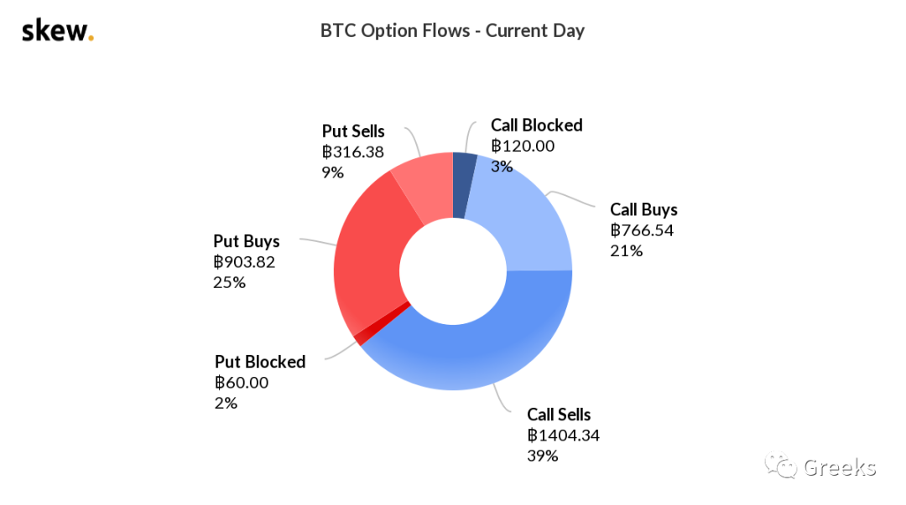Click the dark blue Call Blocked slice
Viewport: 906px width, 505px height.
coord(464,185)
